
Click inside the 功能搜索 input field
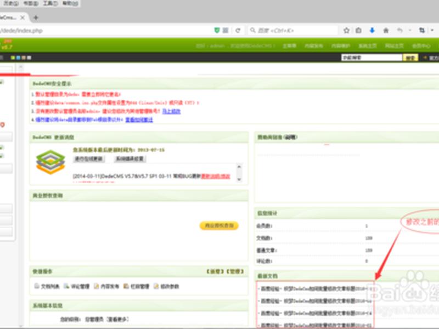coord(372,58)
